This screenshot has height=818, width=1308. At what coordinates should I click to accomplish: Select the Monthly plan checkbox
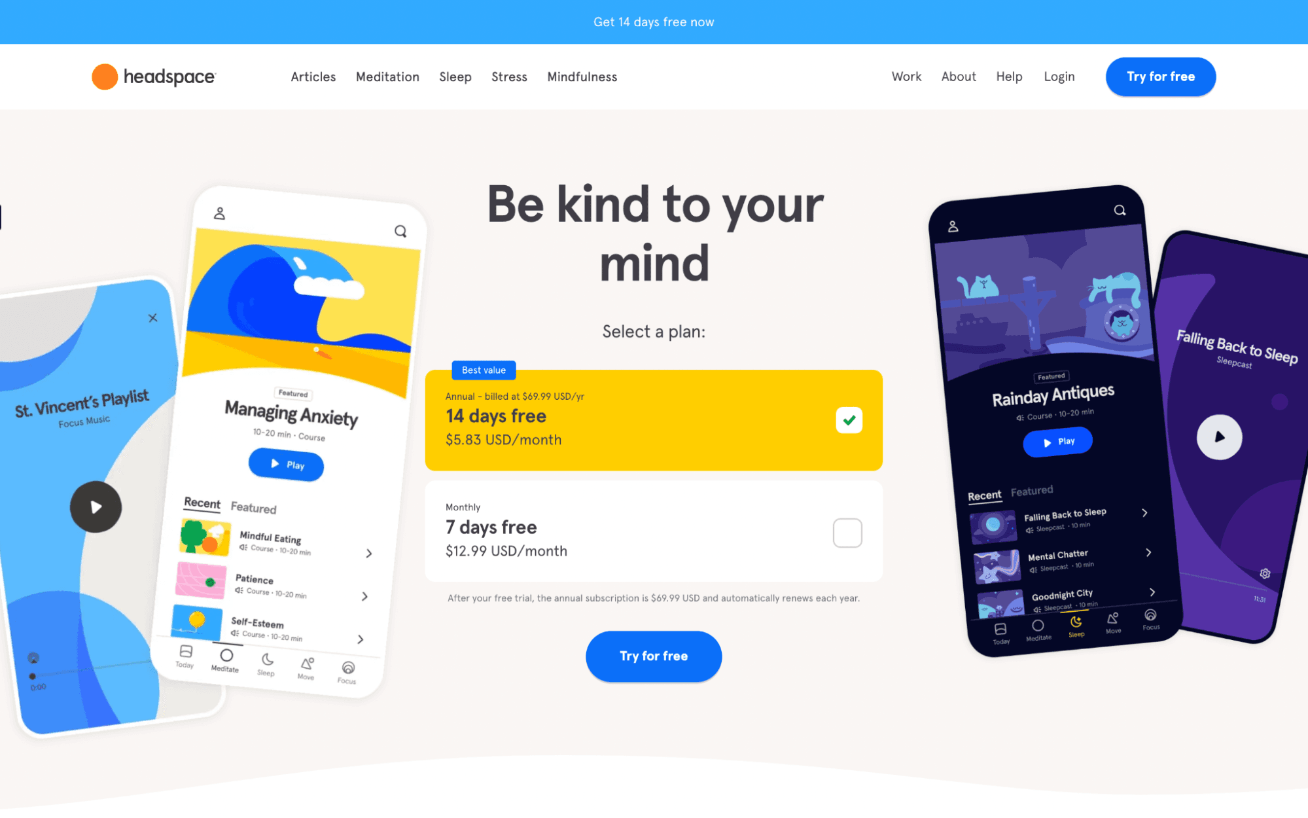(x=846, y=531)
